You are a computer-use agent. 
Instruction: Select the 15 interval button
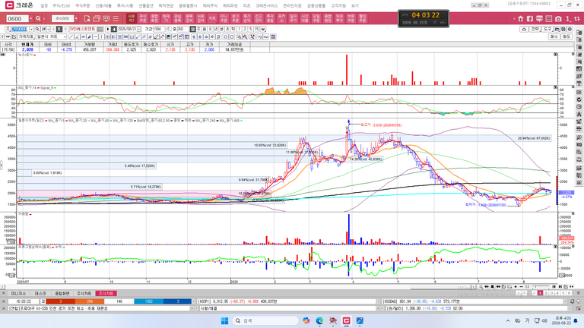tap(257, 29)
